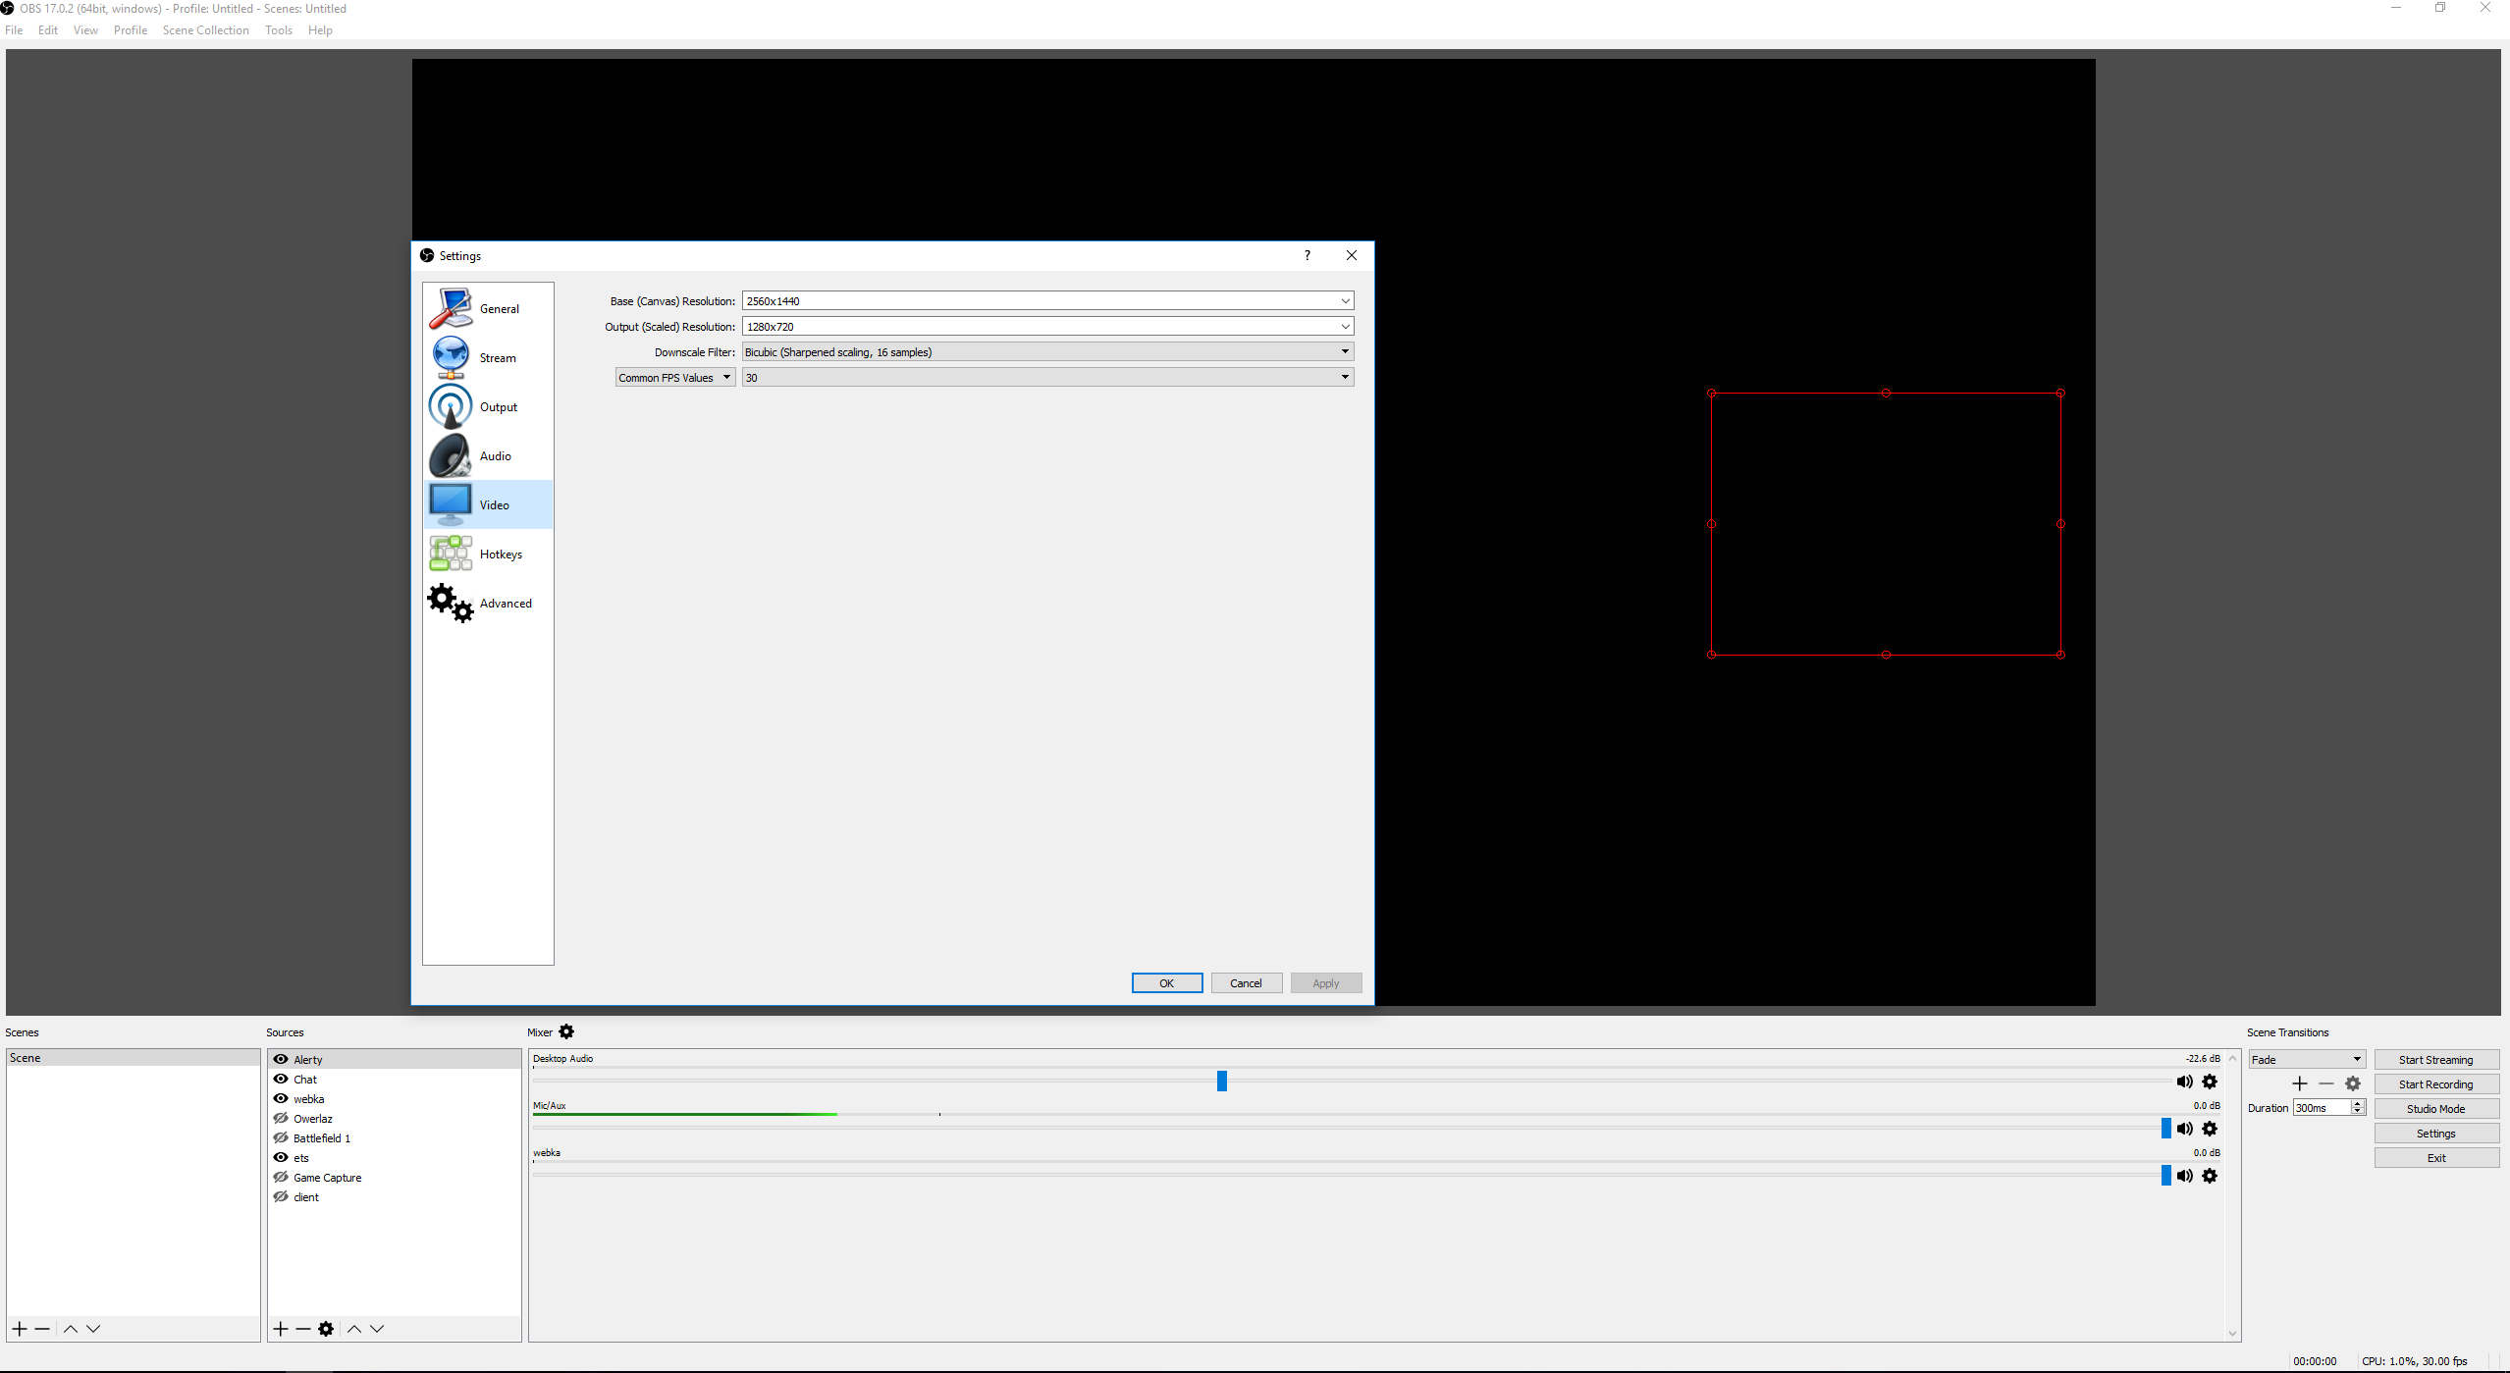
Task: Hide the Alerty source eye icon
Action: coord(281,1059)
